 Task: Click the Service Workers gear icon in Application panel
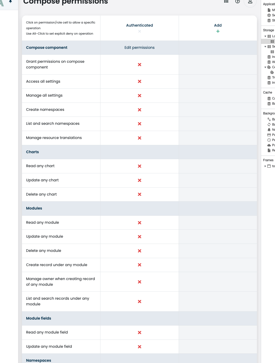[x=269, y=15]
